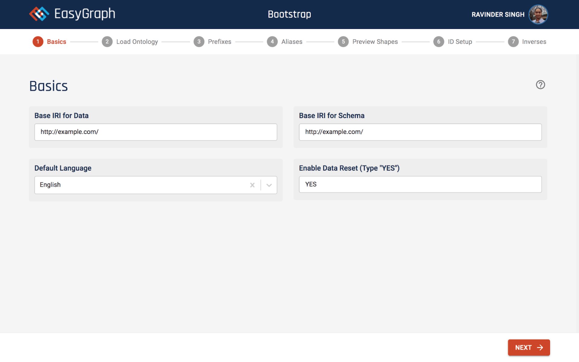Click the step 1 circle icon
The height and width of the screenshot is (362, 579).
[38, 42]
